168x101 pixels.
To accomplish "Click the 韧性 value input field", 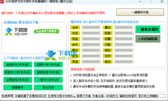I will [x=124, y=50].
